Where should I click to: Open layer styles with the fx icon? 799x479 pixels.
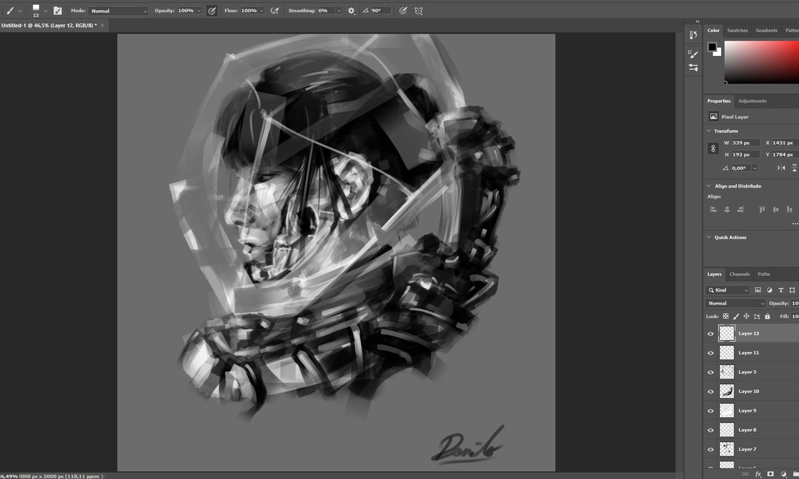758,473
